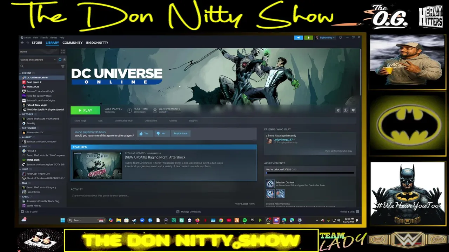Open the DLC link
Image resolution: width=449 pixels, height=252 pixels.
pos(100,121)
